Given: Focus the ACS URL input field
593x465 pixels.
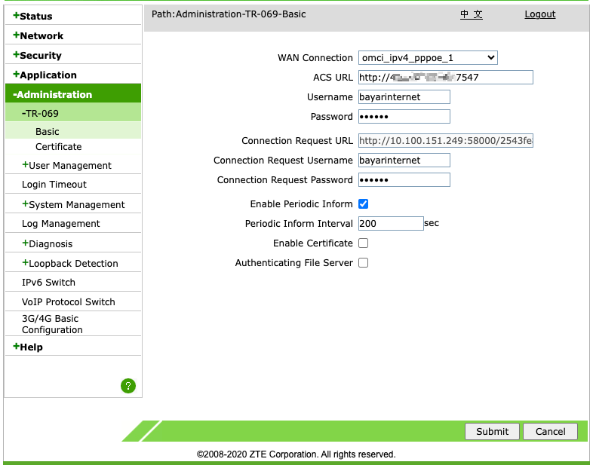Looking at the screenshot, I should pos(445,78).
